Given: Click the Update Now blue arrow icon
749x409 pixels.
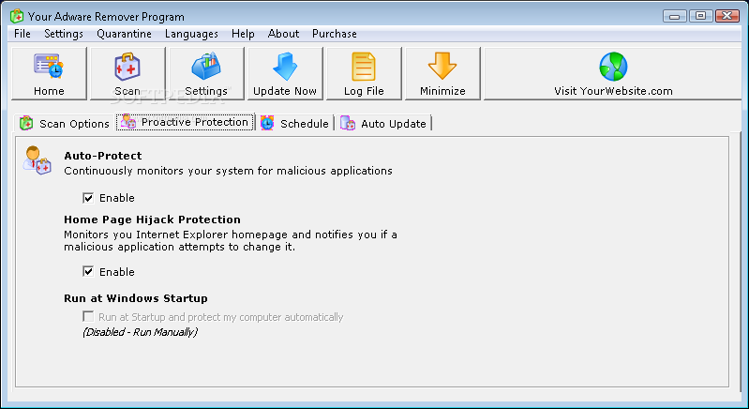Looking at the screenshot, I should pos(285,66).
